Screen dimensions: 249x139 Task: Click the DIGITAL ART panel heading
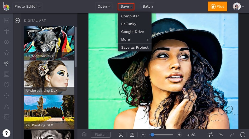(x=35, y=20)
